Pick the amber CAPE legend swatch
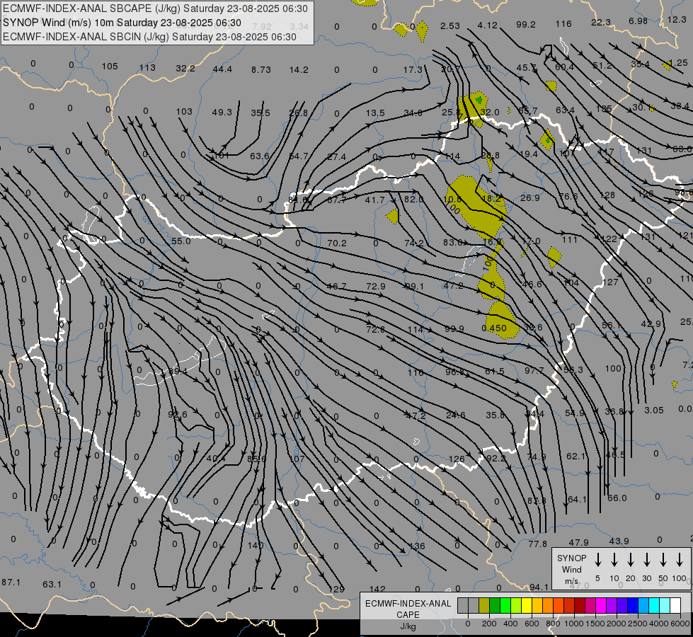Viewport: 693px width, 637px height. [x=537, y=605]
